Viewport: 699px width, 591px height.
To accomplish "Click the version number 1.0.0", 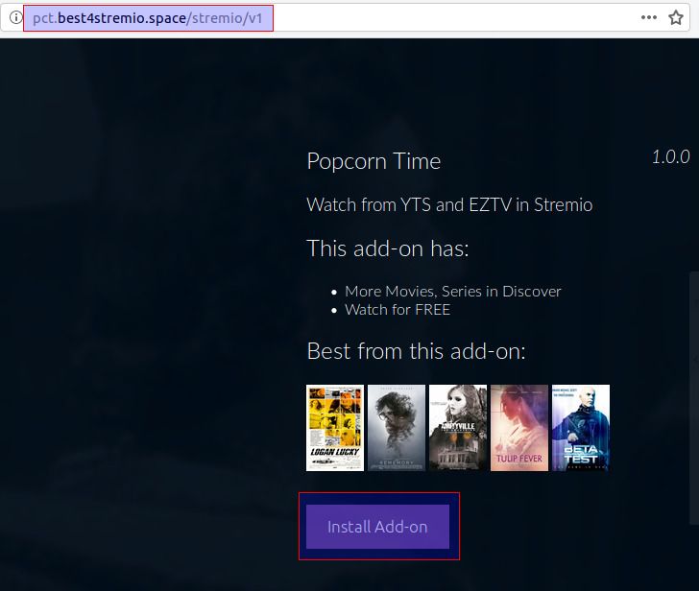I will click(671, 156).
